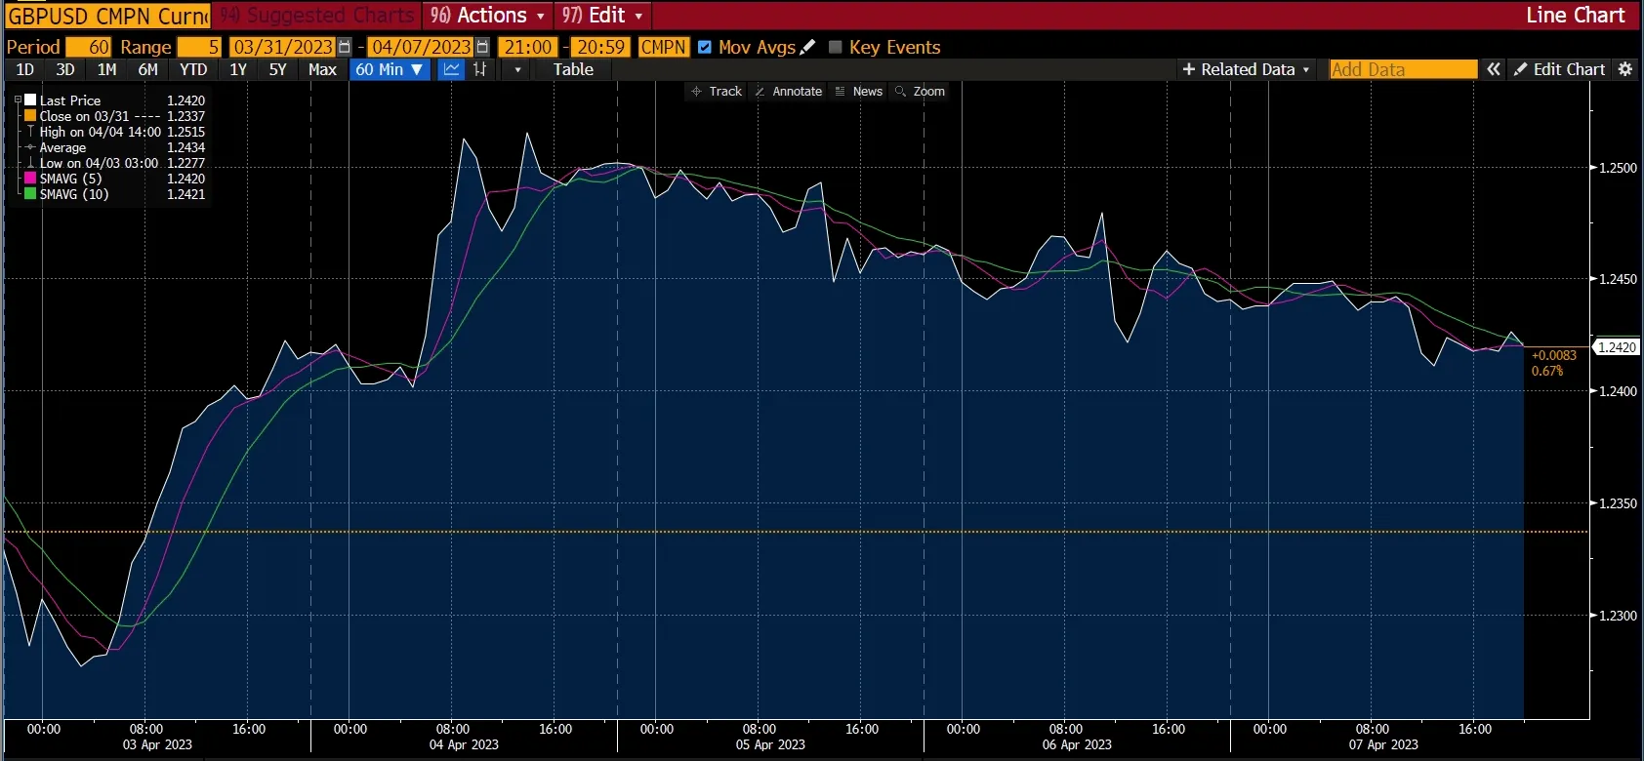The image size is (1644, 761).
Task: Click the SMAVG (10) green color swatch
Action: point(30,194)
